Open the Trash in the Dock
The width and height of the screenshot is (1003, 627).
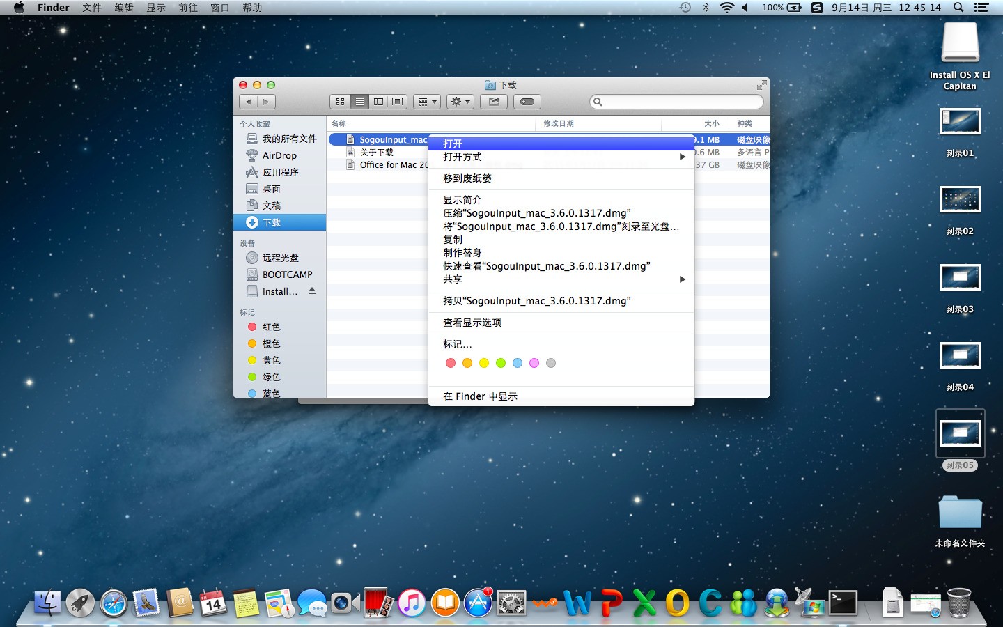[959, 603]
